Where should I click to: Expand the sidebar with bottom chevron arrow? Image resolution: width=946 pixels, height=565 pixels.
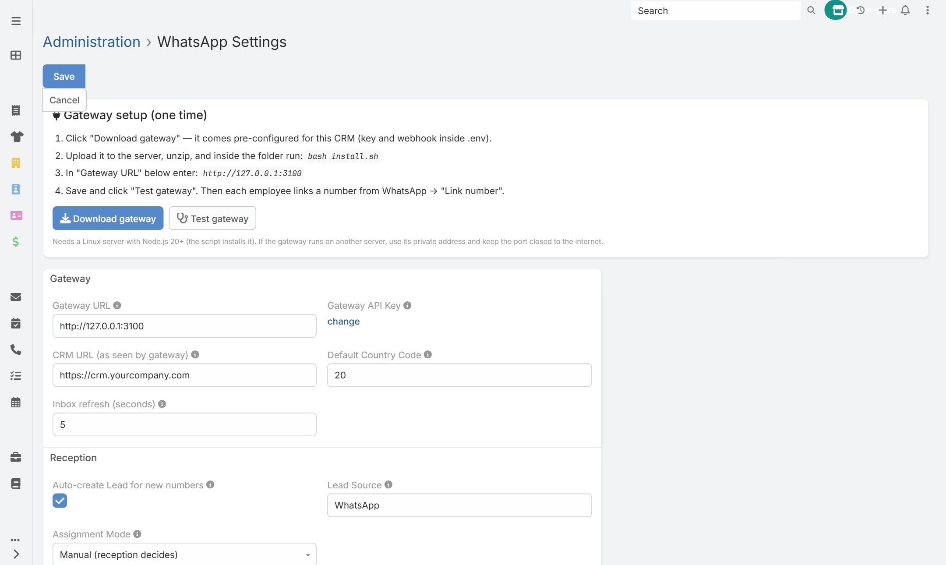[16, 554]
